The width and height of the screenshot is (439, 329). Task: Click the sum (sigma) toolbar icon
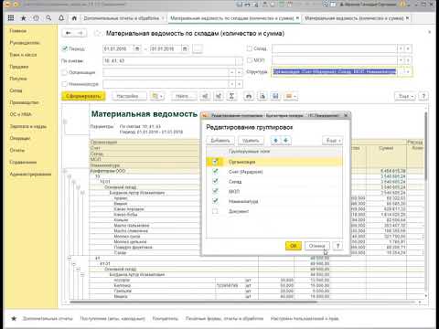pos(231,96)
